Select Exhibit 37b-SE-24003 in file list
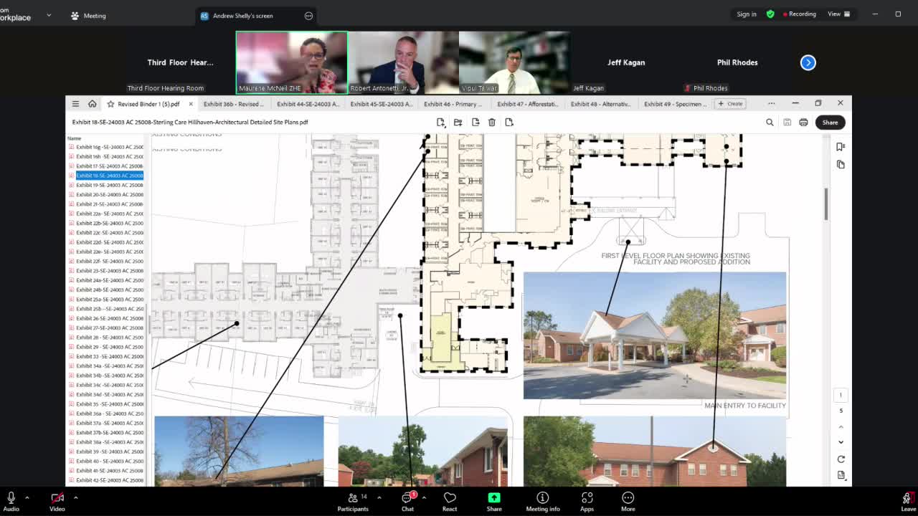Viewport: 918px width, 516px height. [x=106, y=433]
